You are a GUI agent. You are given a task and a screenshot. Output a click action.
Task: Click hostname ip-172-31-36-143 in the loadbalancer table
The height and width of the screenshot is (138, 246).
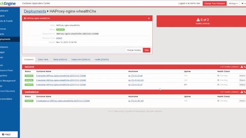coord(136,101)
